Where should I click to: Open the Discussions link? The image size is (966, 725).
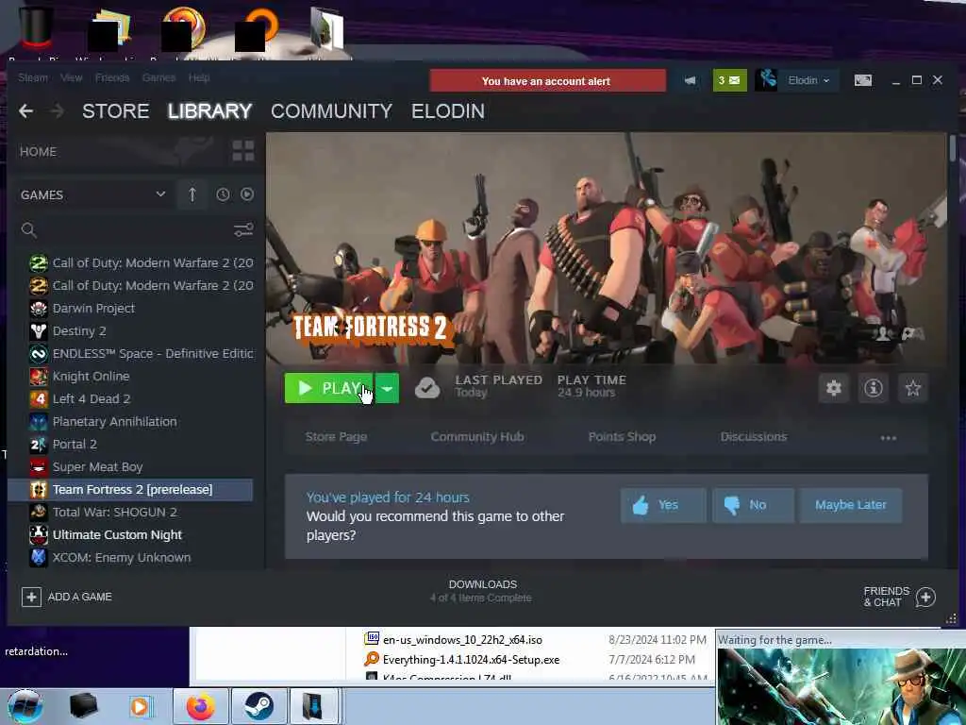click(754, 436)
